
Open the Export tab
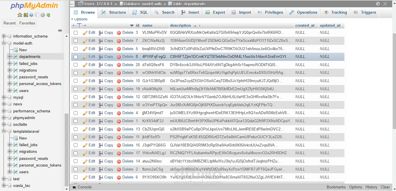click(x=215, y=12)
